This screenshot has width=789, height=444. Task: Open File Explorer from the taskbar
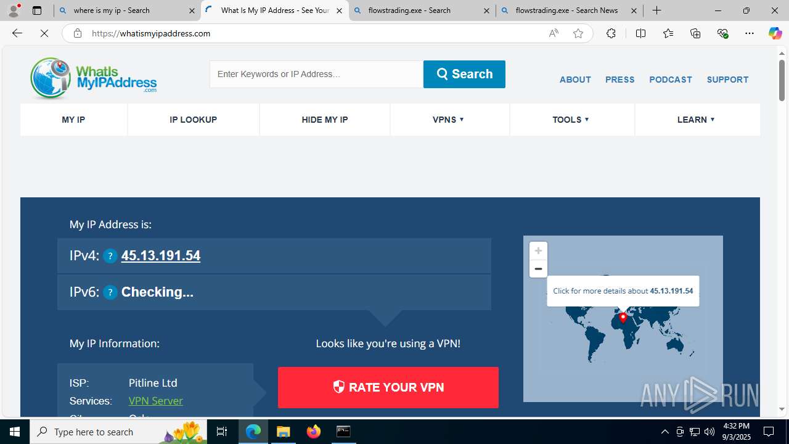284,432
